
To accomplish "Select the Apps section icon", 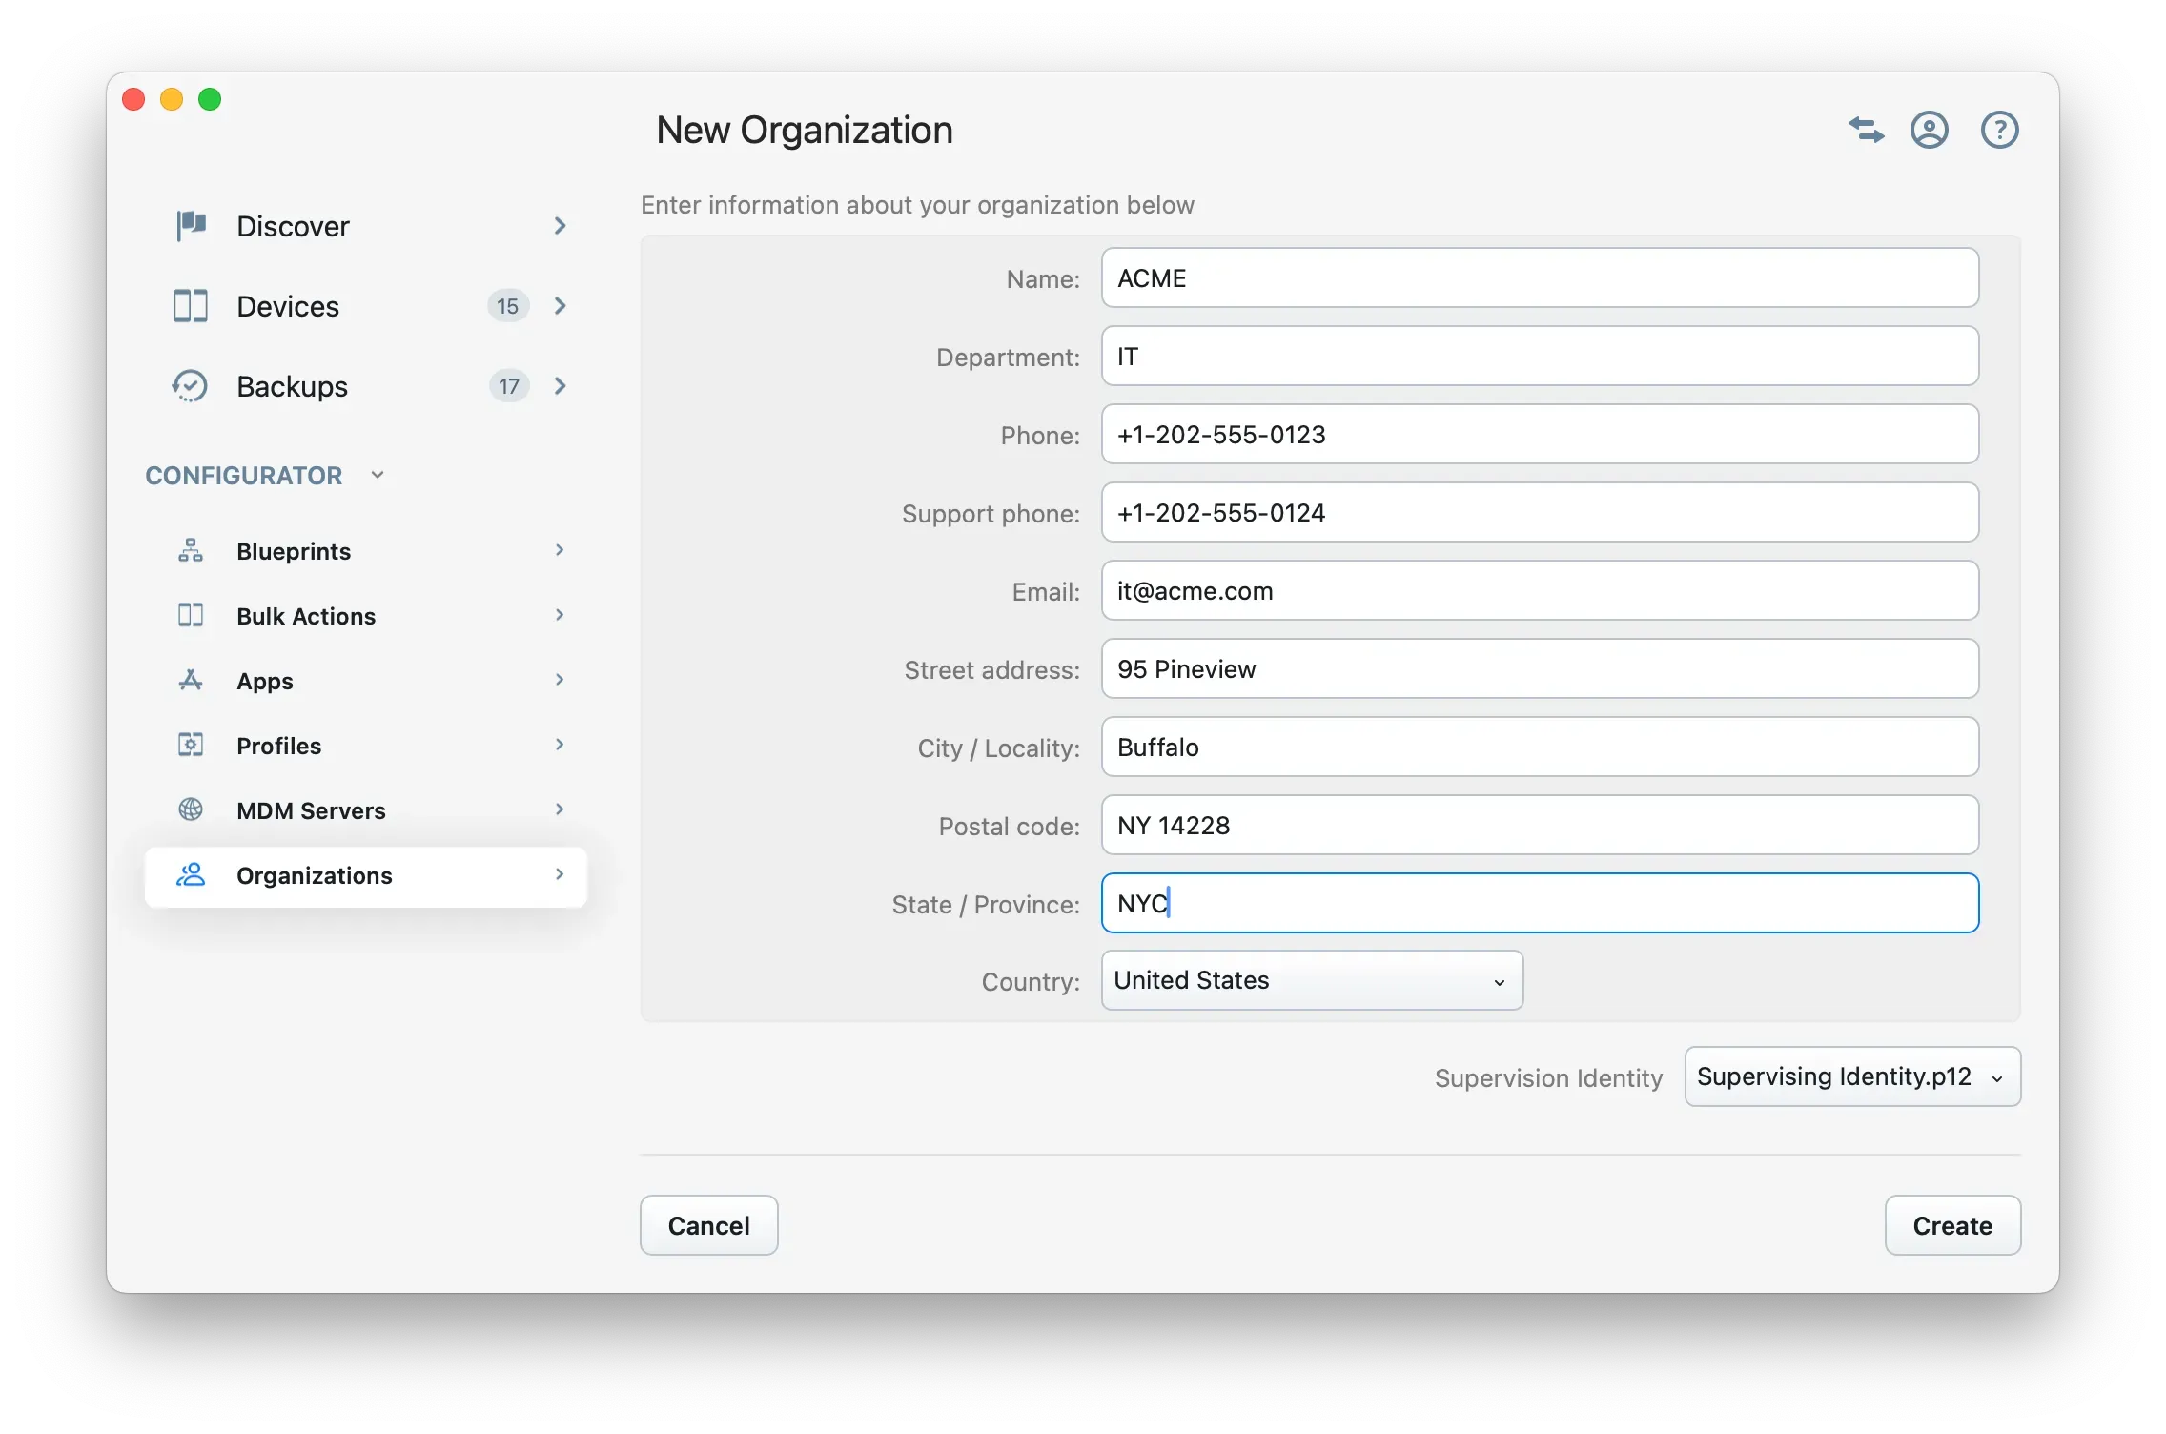I will pos(191,680).
